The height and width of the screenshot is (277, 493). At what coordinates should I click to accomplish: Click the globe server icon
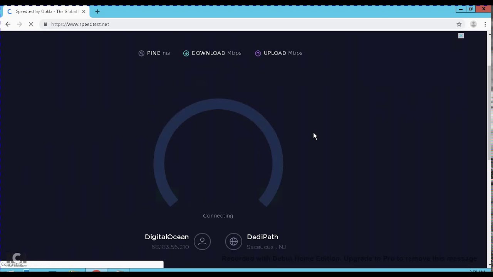point(234,242)
